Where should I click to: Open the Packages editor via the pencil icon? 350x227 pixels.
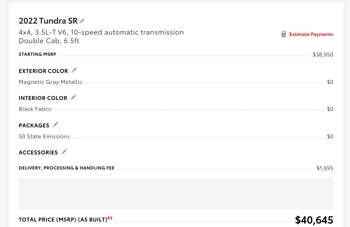tap(56, 124)
